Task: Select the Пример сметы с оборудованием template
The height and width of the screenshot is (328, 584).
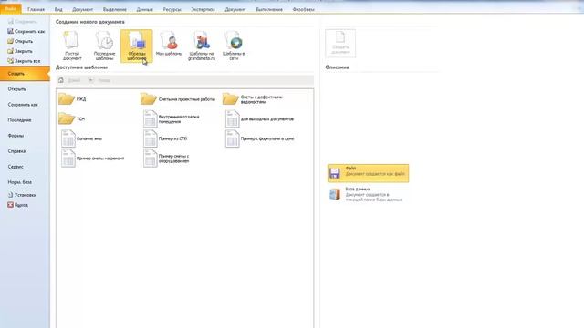Action: coord(166,158)
